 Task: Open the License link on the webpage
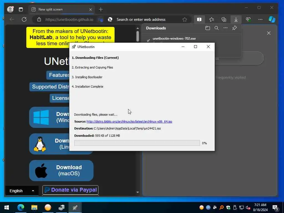[60, 98]
